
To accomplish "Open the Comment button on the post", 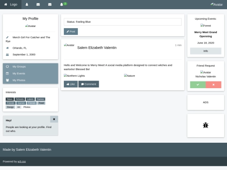I will (89, 84).
